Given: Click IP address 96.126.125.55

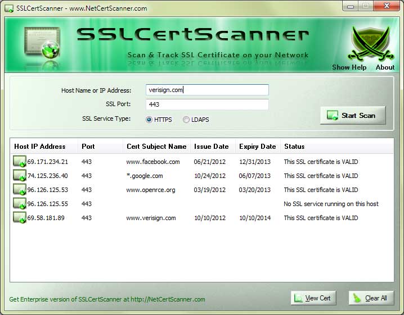Looking at the screenshot, I should (48, 204).
